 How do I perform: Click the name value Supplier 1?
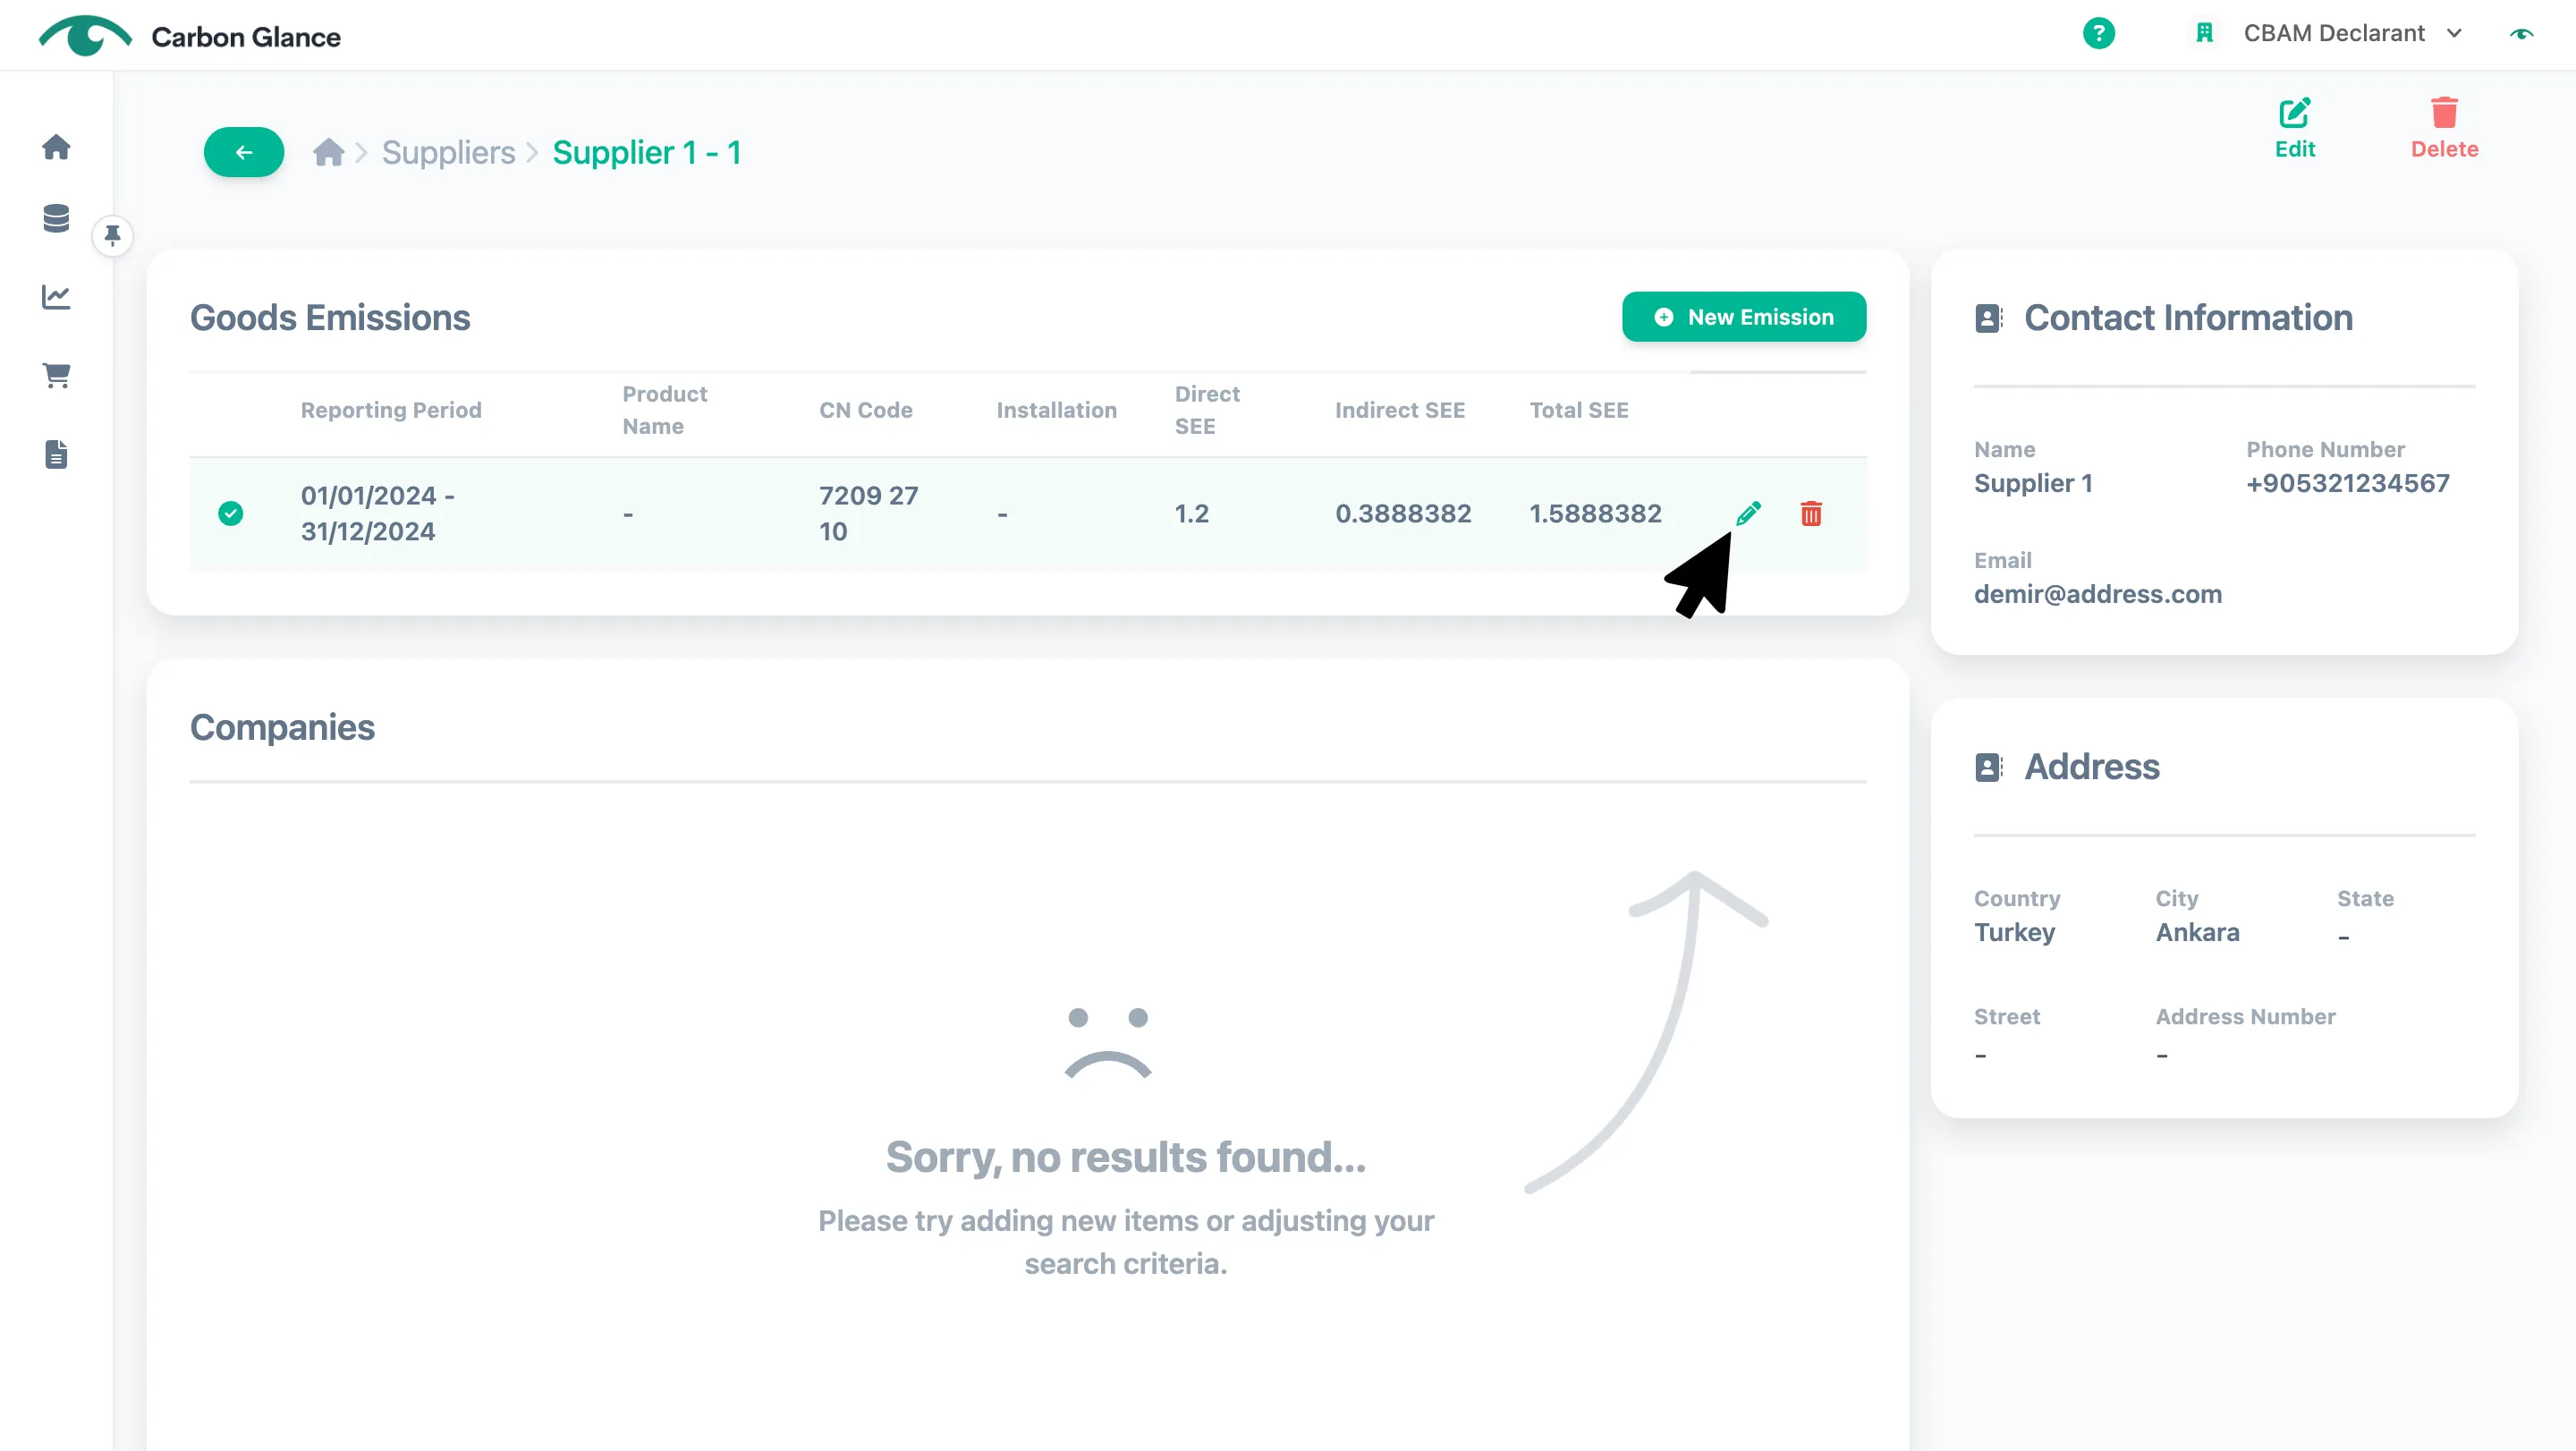(x=2033, y=483)
